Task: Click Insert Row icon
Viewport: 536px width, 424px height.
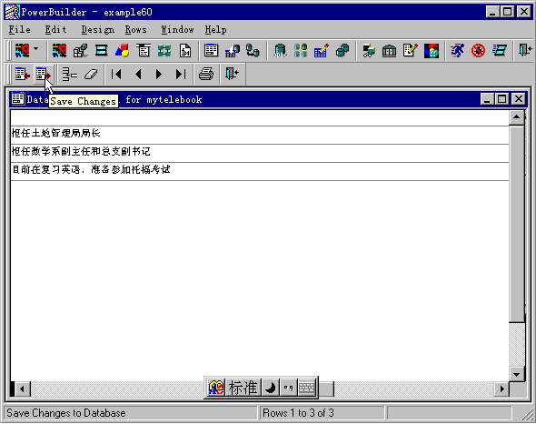Action: coord(69,74)
